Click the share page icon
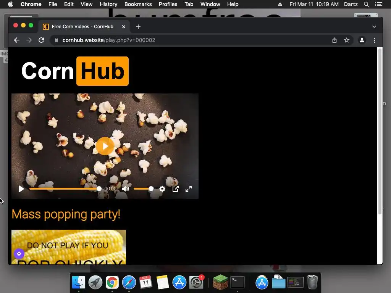The height and width of the screenshot is (293, 391). [x=334, y=40]
